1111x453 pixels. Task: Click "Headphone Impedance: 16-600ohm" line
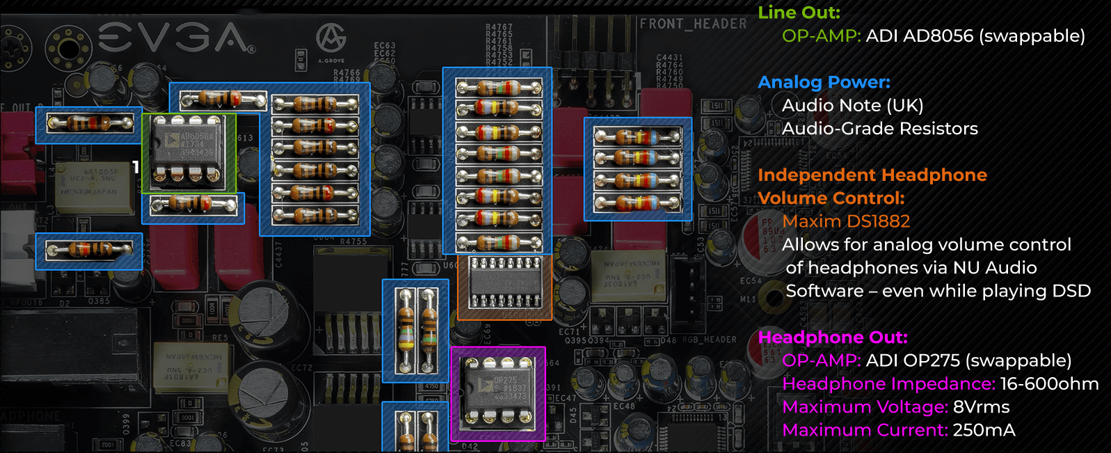click(x=941, y=383)
